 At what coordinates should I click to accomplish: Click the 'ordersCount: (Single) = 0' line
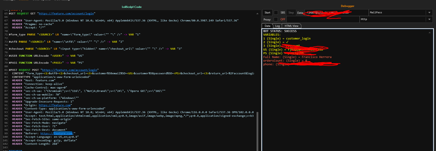tap(285, 61)
